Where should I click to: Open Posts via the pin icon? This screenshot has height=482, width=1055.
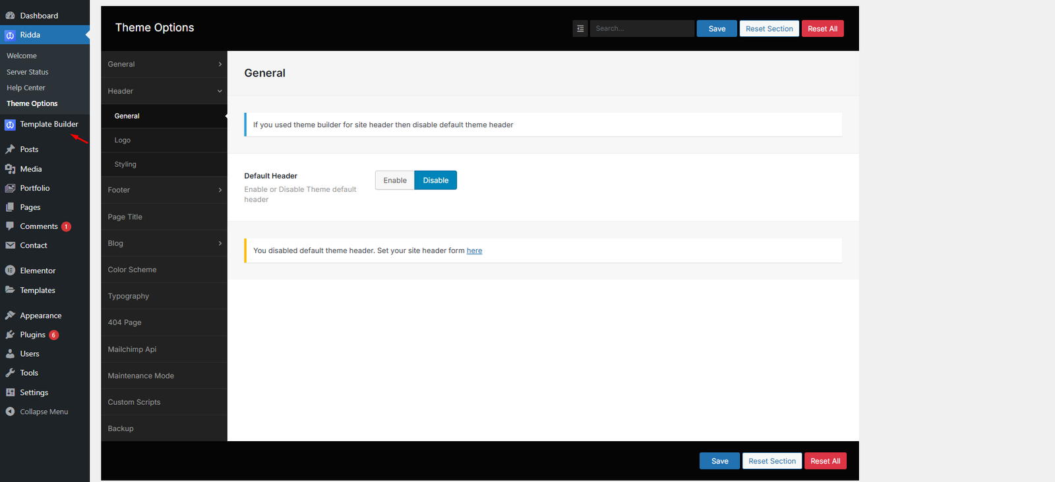[x=10, y=149]
